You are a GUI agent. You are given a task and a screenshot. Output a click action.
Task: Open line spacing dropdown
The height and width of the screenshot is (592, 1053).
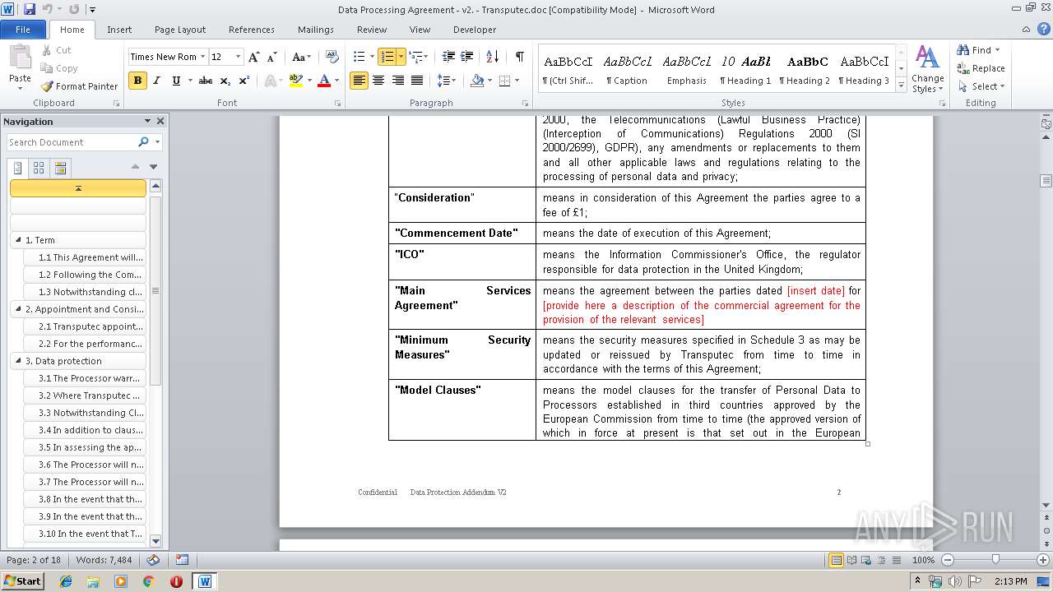coord(446,81)
